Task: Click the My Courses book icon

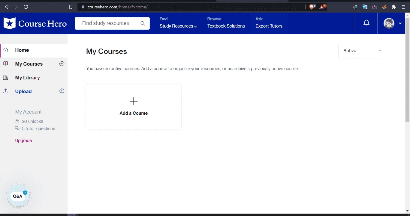Action: [6, 64]
